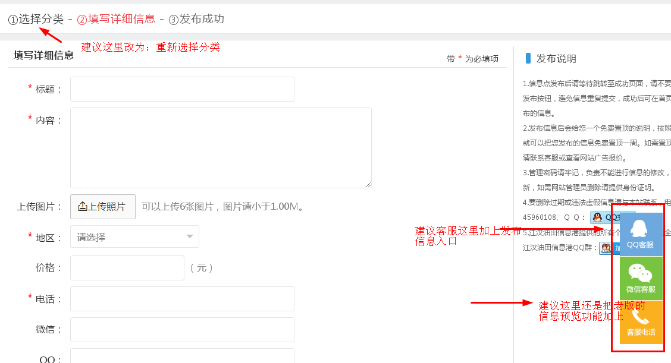Click the QQ input field at bottom
The height and width of the screenshot is (363, 671).
[182, 356]
